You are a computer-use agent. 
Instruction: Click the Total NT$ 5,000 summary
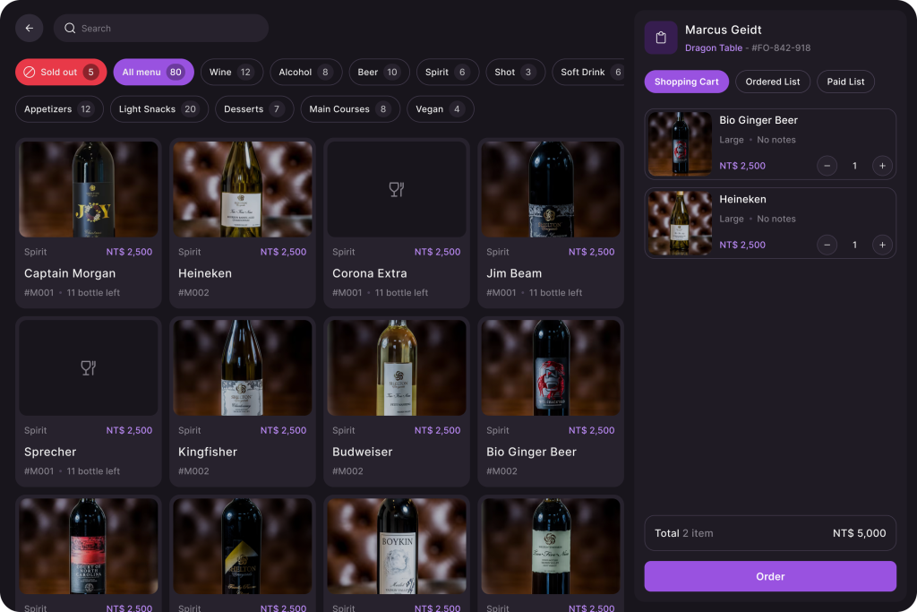coord(770,533)
